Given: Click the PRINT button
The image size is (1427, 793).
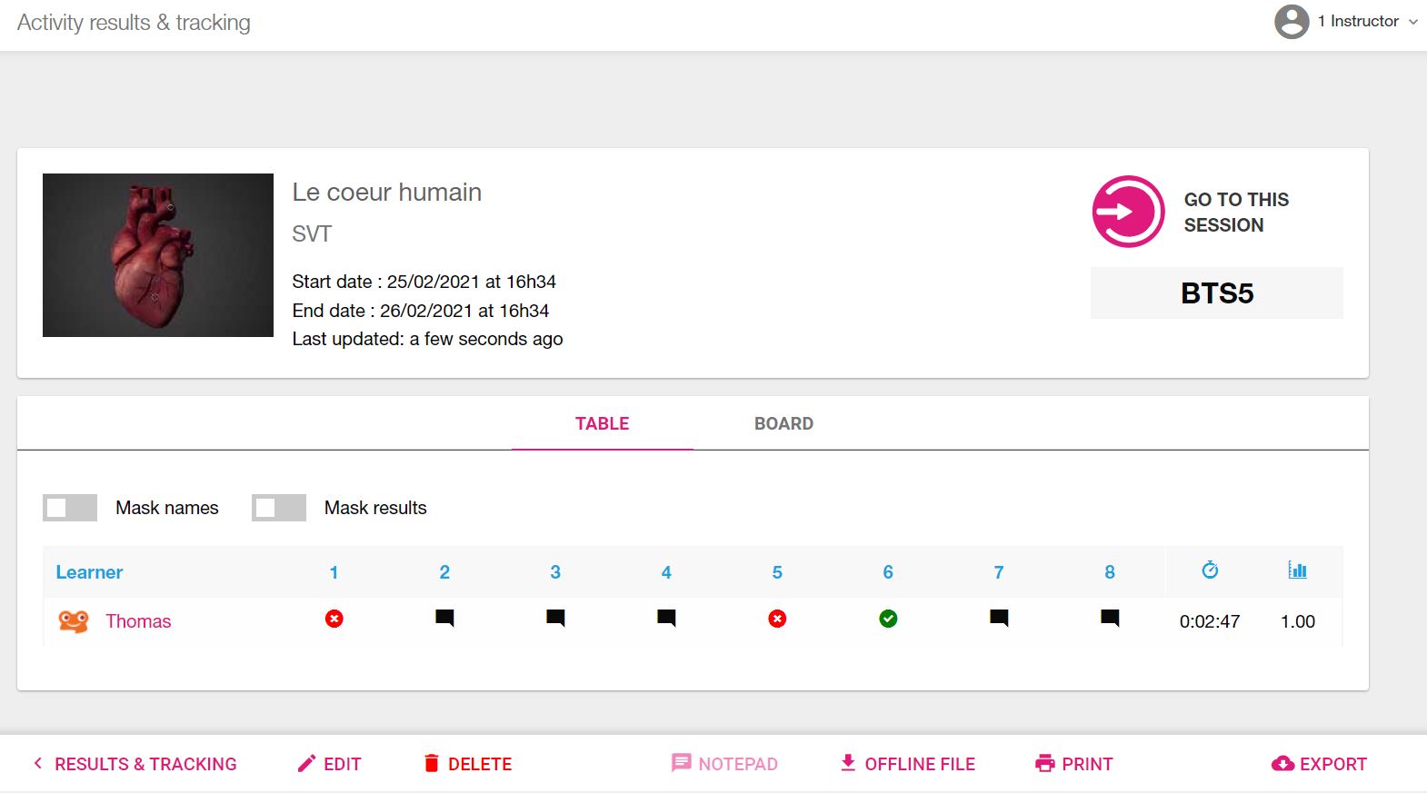Looking at the screenshot, I should (x=1073, y=764).
